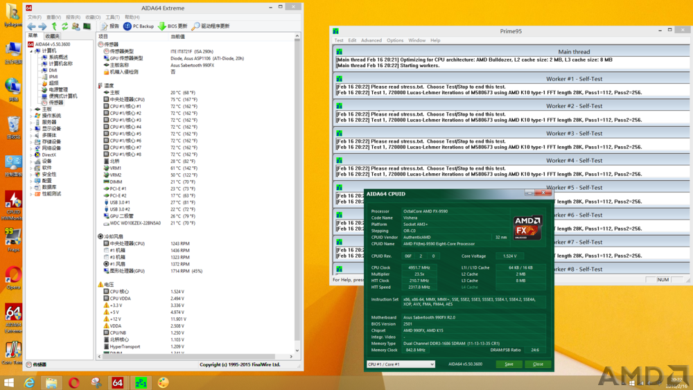Expand the 显示设备 tree node
This screenshot has height=390, width=693.
point(31,129)
